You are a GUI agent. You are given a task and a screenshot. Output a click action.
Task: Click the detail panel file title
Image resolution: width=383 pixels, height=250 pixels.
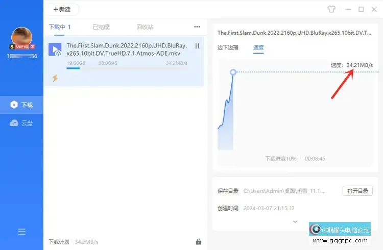click(x=294, y=33)
